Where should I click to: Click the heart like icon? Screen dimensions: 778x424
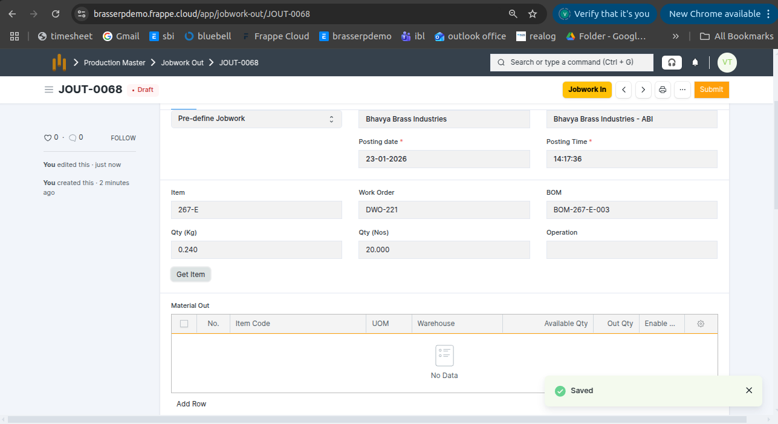(x=48, y=138)
